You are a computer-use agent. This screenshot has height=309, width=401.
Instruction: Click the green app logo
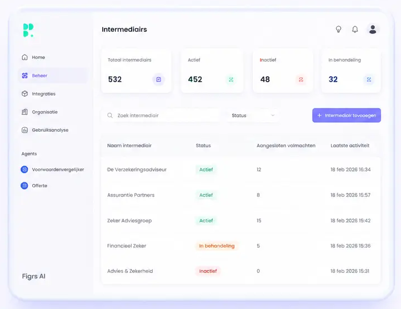point(28,30)
